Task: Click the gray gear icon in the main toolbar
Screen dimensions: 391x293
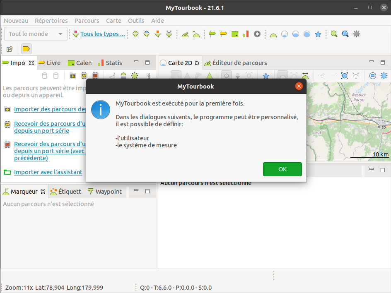Action: pyautogui.click(x=356, y=34)
